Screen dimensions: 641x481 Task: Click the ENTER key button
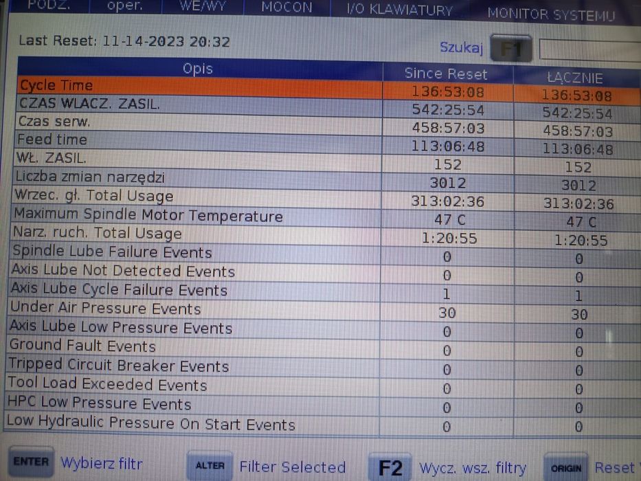pyautogui.click(x=31, y=461)
